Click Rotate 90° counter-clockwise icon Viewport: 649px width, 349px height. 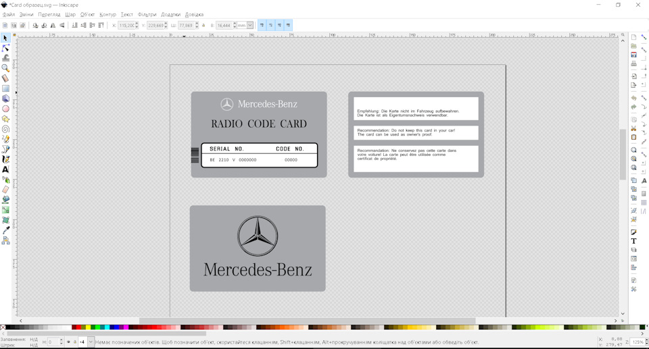point(35,25)
